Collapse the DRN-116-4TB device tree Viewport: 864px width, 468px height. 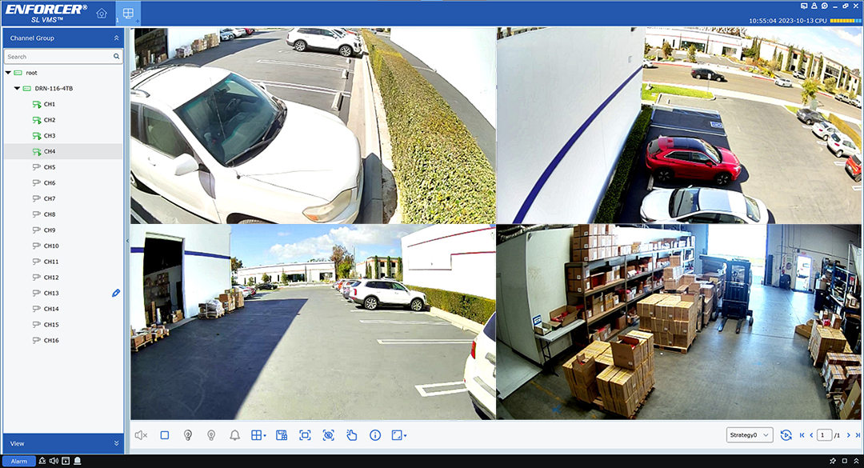(x=16, y=88)
